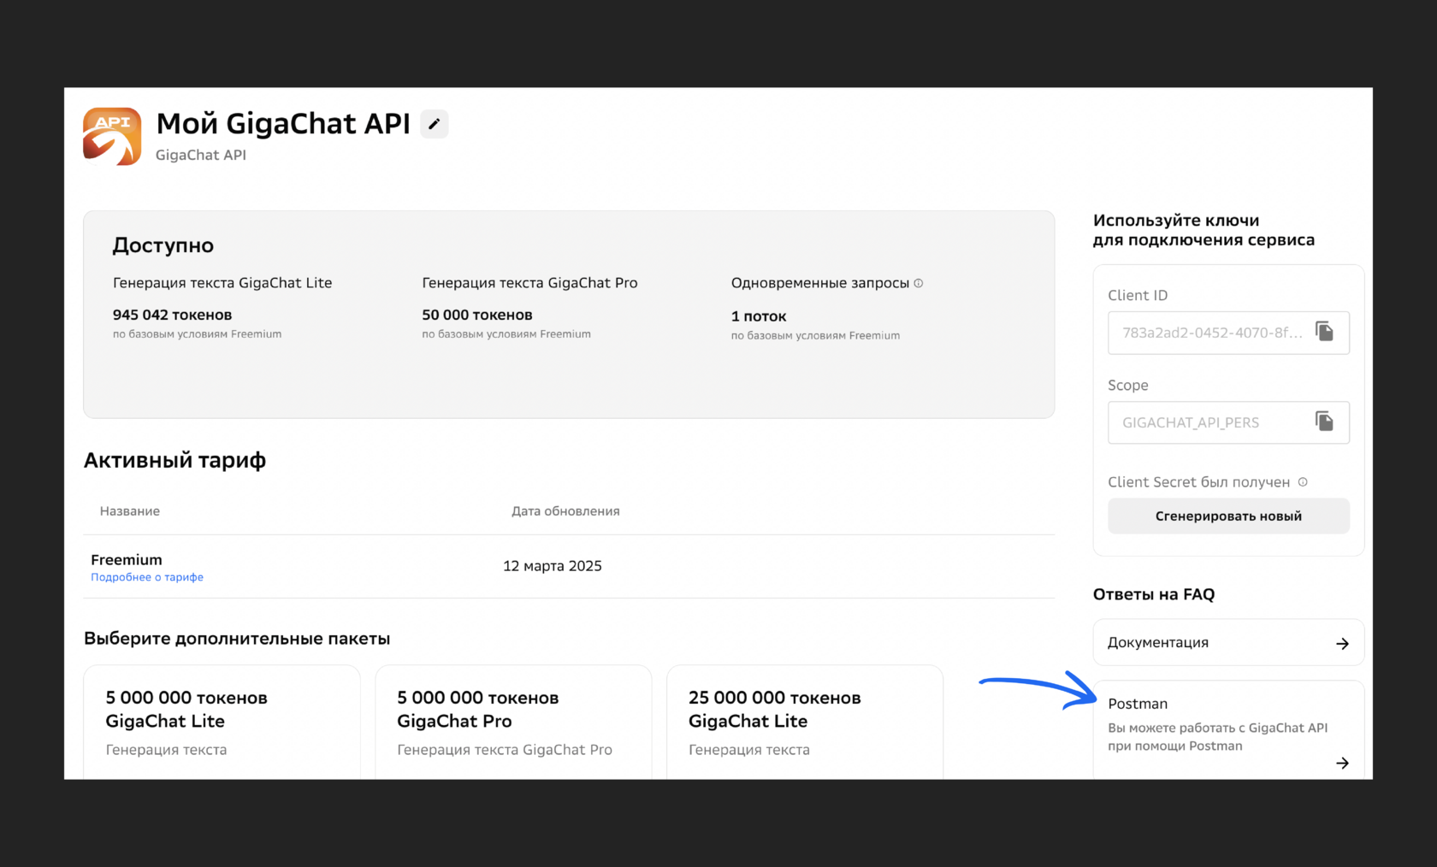The image size is (1437, 867).
Task: Click the 945 042 токенов value
Action: (x=172, y=316)
